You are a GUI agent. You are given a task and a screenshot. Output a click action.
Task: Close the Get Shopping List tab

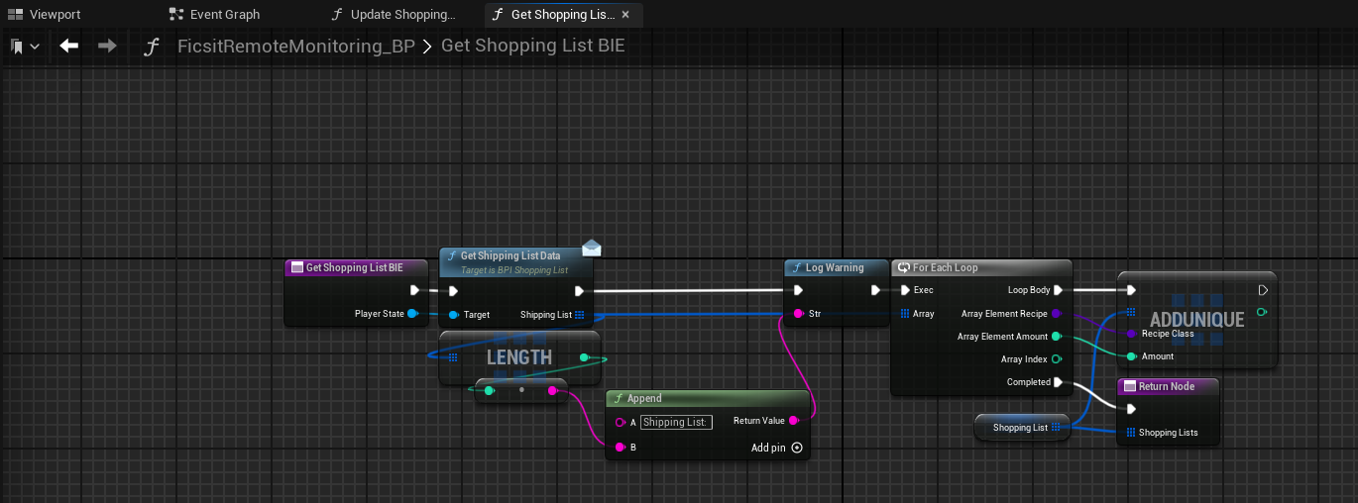pos(625,15)
